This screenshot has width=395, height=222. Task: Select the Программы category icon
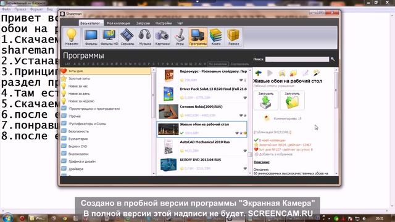click(x=197, y=37)
